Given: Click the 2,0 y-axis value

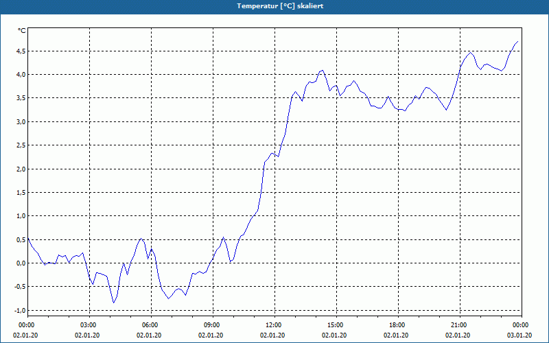Looking at the screenshot, I should [x=21, y=169].
